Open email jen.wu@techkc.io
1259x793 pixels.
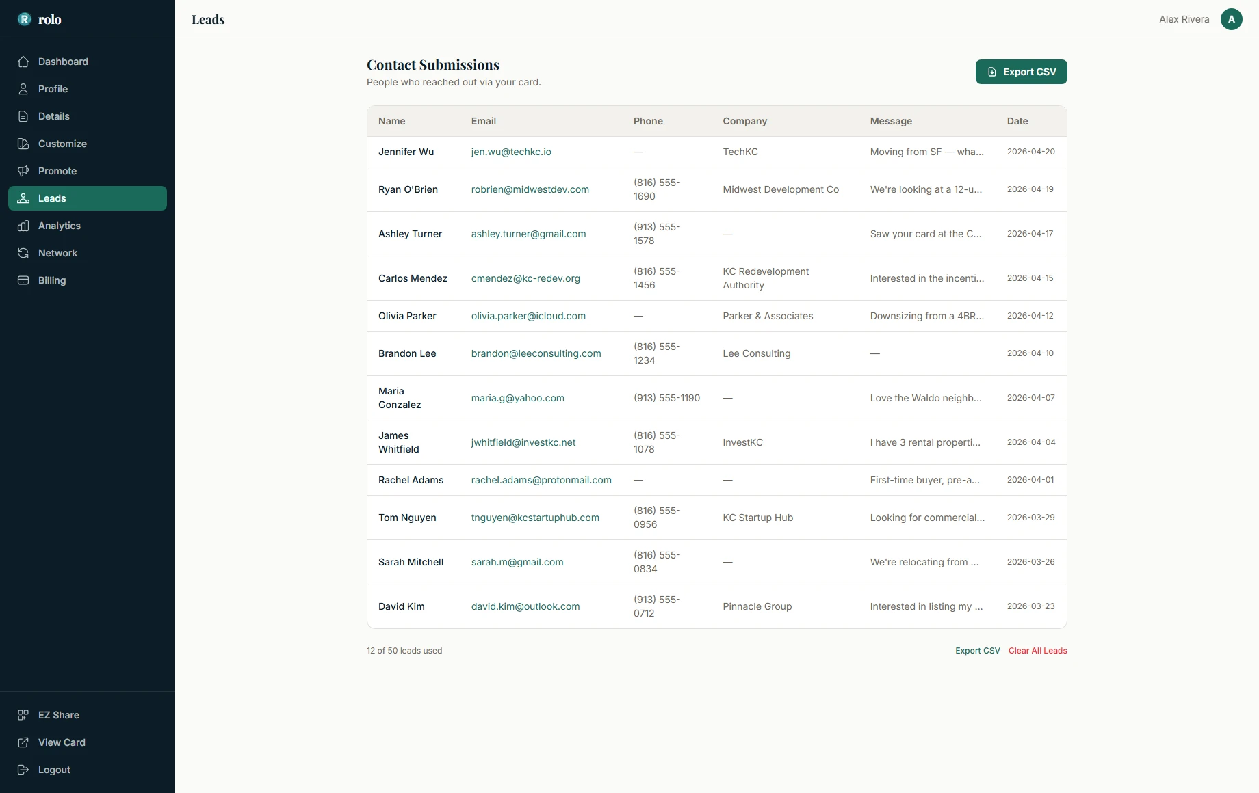511,152
